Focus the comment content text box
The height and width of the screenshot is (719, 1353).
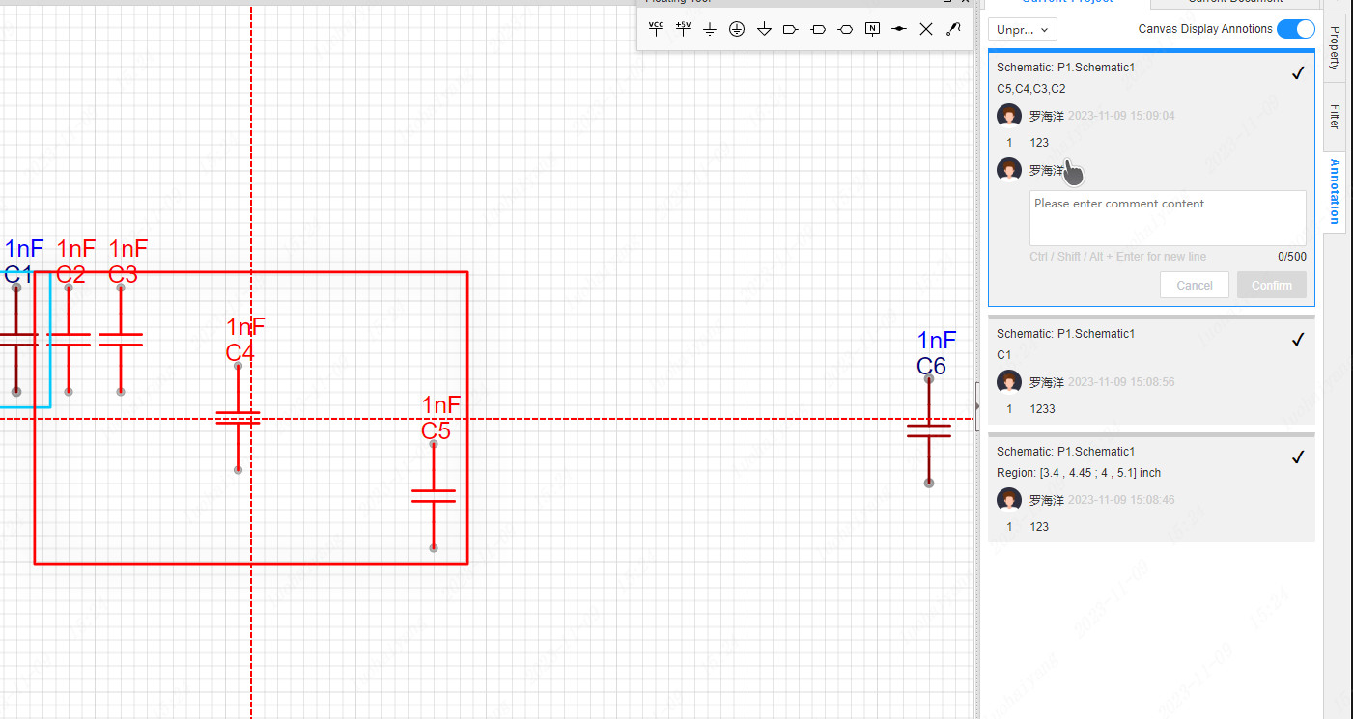1168,218
